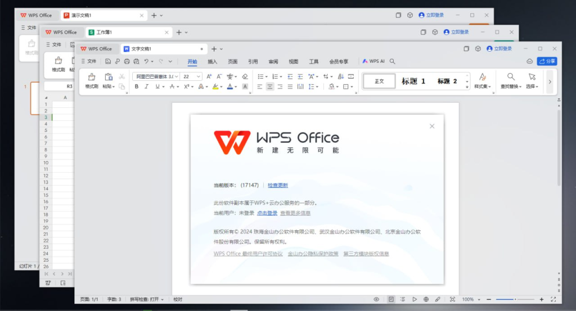Click the Undo arrow in the Writer toolbar

click(x=146, y=61)
